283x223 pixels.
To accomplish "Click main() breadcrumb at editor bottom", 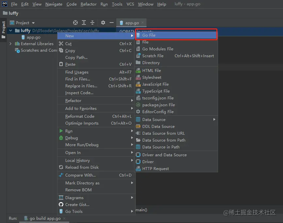I will pos(141,210).
